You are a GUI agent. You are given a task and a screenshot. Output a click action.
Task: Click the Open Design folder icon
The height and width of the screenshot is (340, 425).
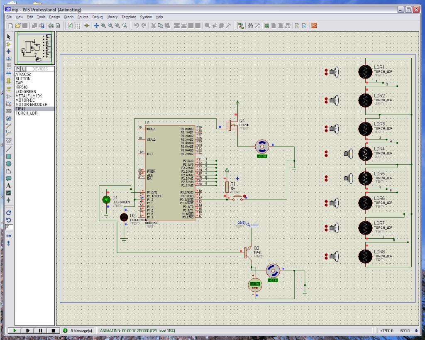click(18, 25)
